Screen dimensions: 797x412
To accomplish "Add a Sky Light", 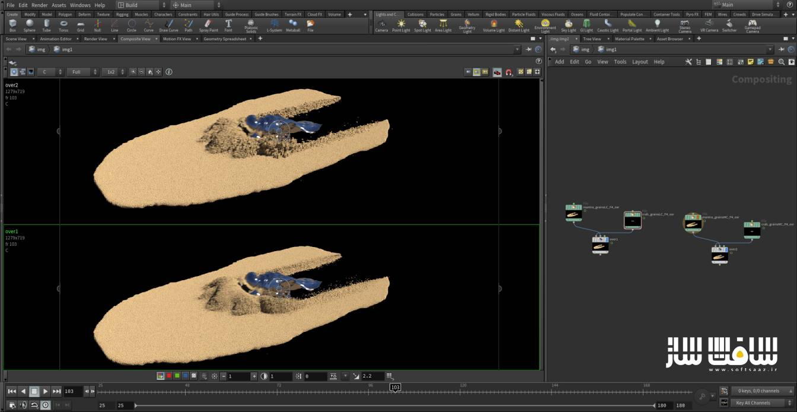I will (568, 26).
